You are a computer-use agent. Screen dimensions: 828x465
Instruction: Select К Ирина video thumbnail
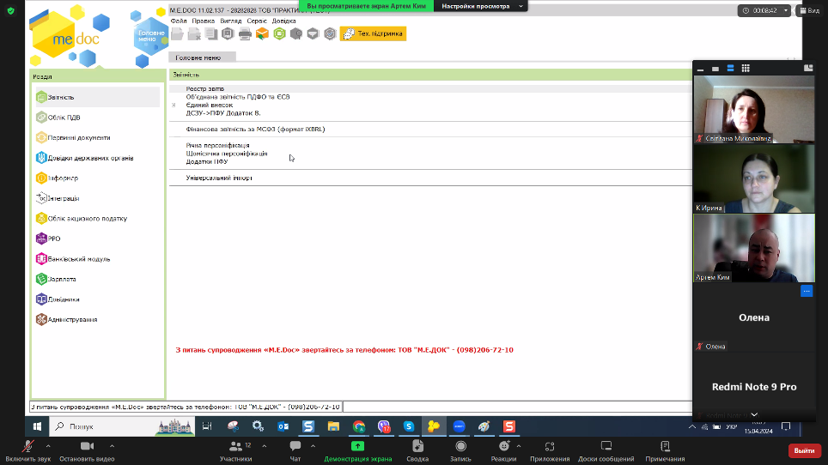[x=754, y=178]
